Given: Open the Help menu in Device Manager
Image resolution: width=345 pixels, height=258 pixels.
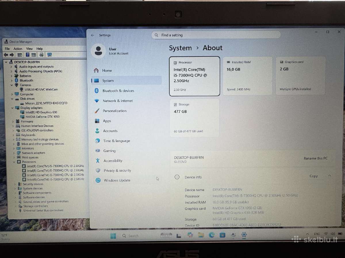Looking at the screenshot, I should click(x=39, y=49).
